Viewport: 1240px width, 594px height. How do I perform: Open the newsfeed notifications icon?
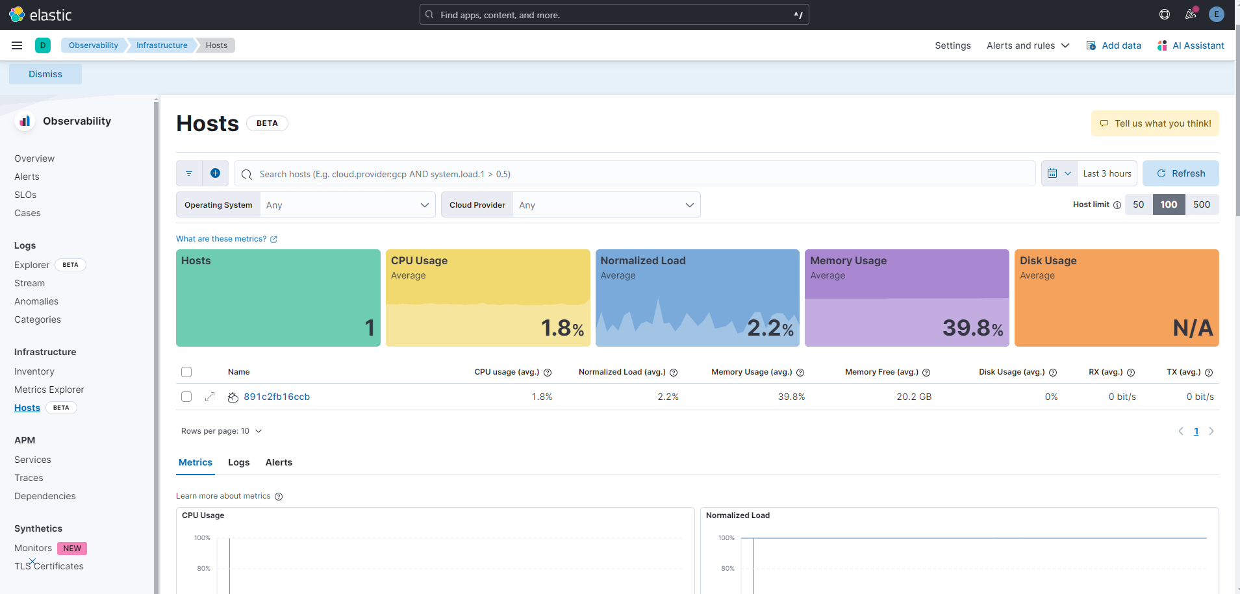(1190, 14)
